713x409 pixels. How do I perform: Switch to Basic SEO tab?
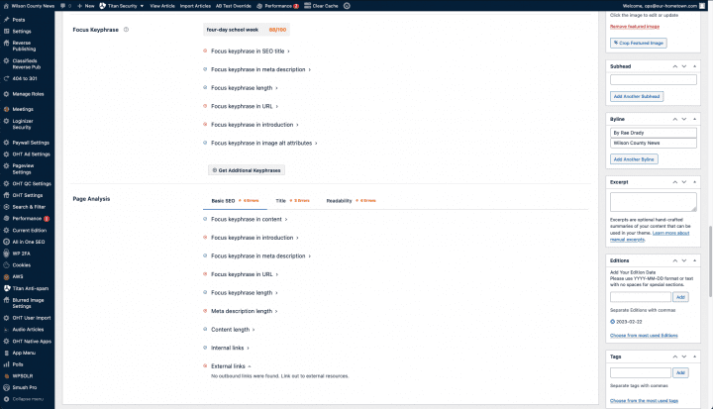pyautogui.click(x=235, y=201)
